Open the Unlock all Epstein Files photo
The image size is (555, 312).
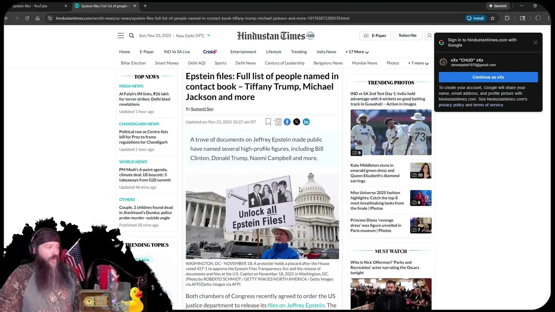(262, 216)
